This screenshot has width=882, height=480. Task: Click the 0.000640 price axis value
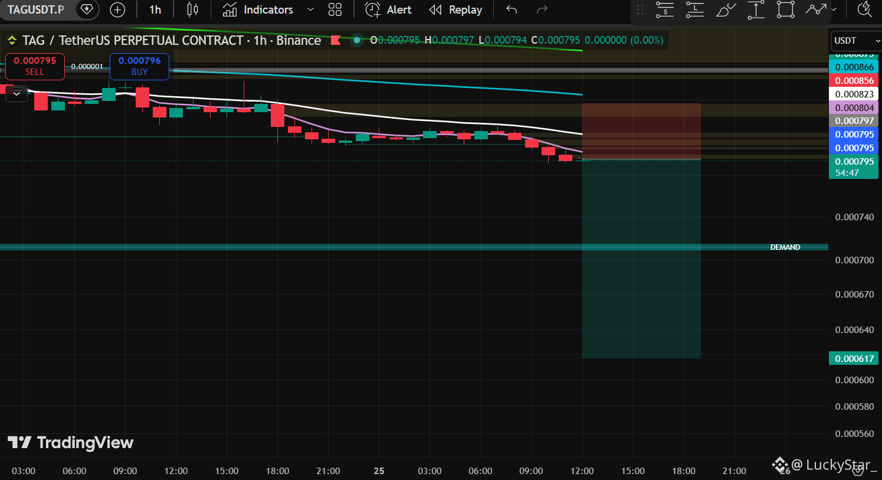pos(854,329)
